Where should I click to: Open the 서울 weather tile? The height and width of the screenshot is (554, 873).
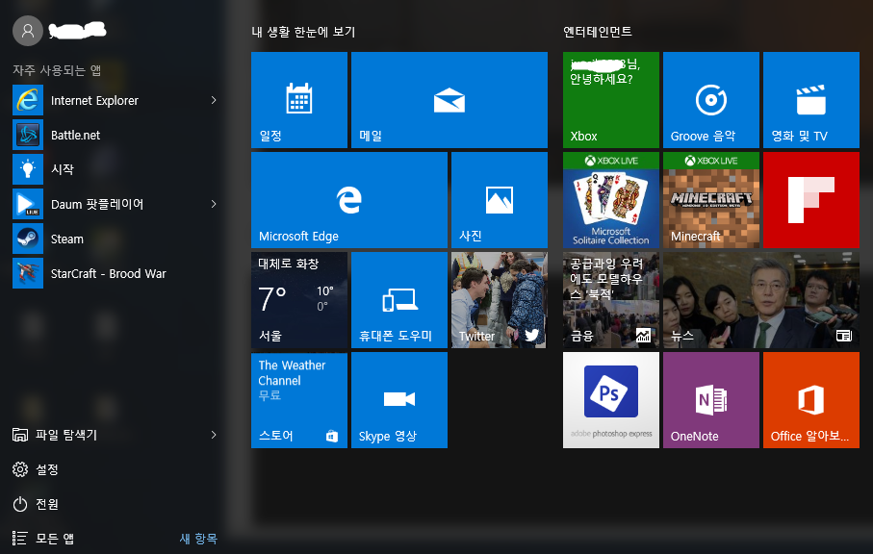coord(298,300)
